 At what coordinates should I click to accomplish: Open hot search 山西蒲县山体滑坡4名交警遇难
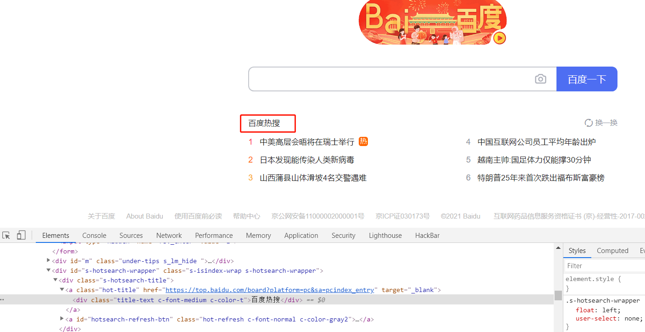coord(313,178)
